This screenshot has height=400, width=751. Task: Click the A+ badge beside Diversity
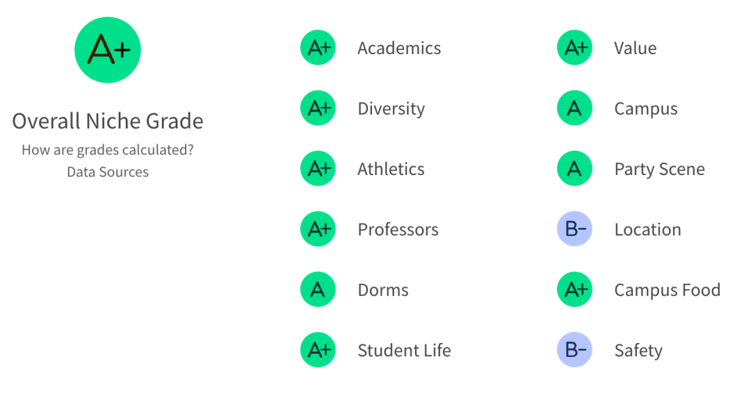(318, 108)
